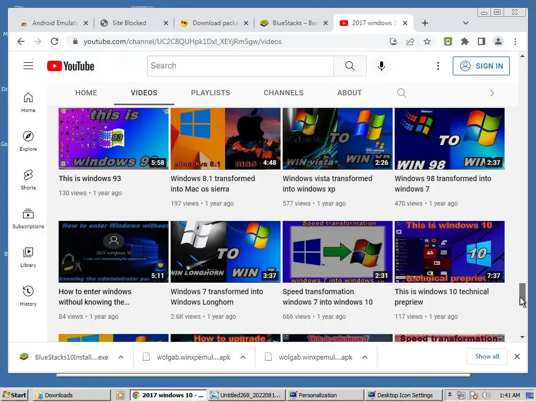This screenshot has height=402, width=536.
Task: Open Library in the sidebar
Action: (28, 257)
